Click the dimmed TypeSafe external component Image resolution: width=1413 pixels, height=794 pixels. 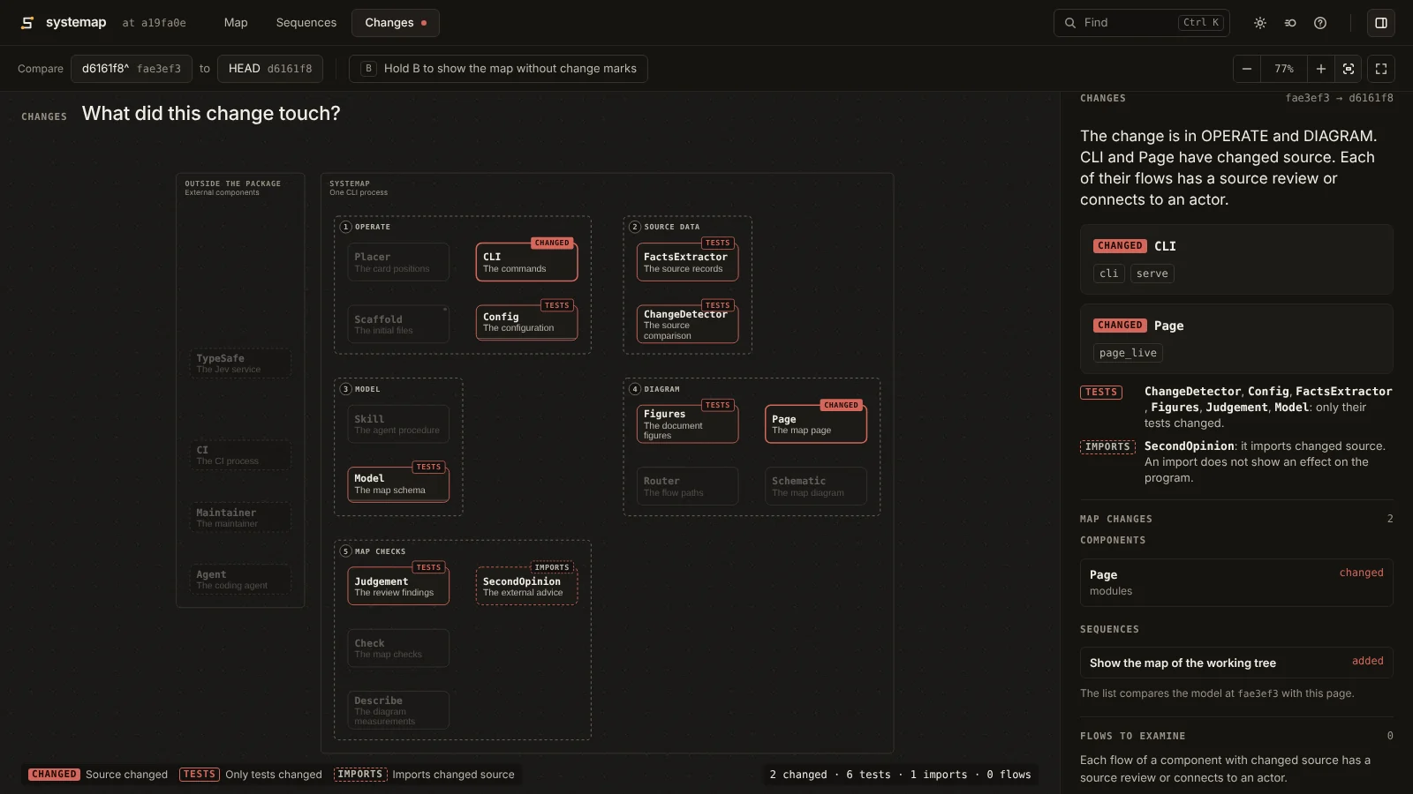click(x=240, y=363)
